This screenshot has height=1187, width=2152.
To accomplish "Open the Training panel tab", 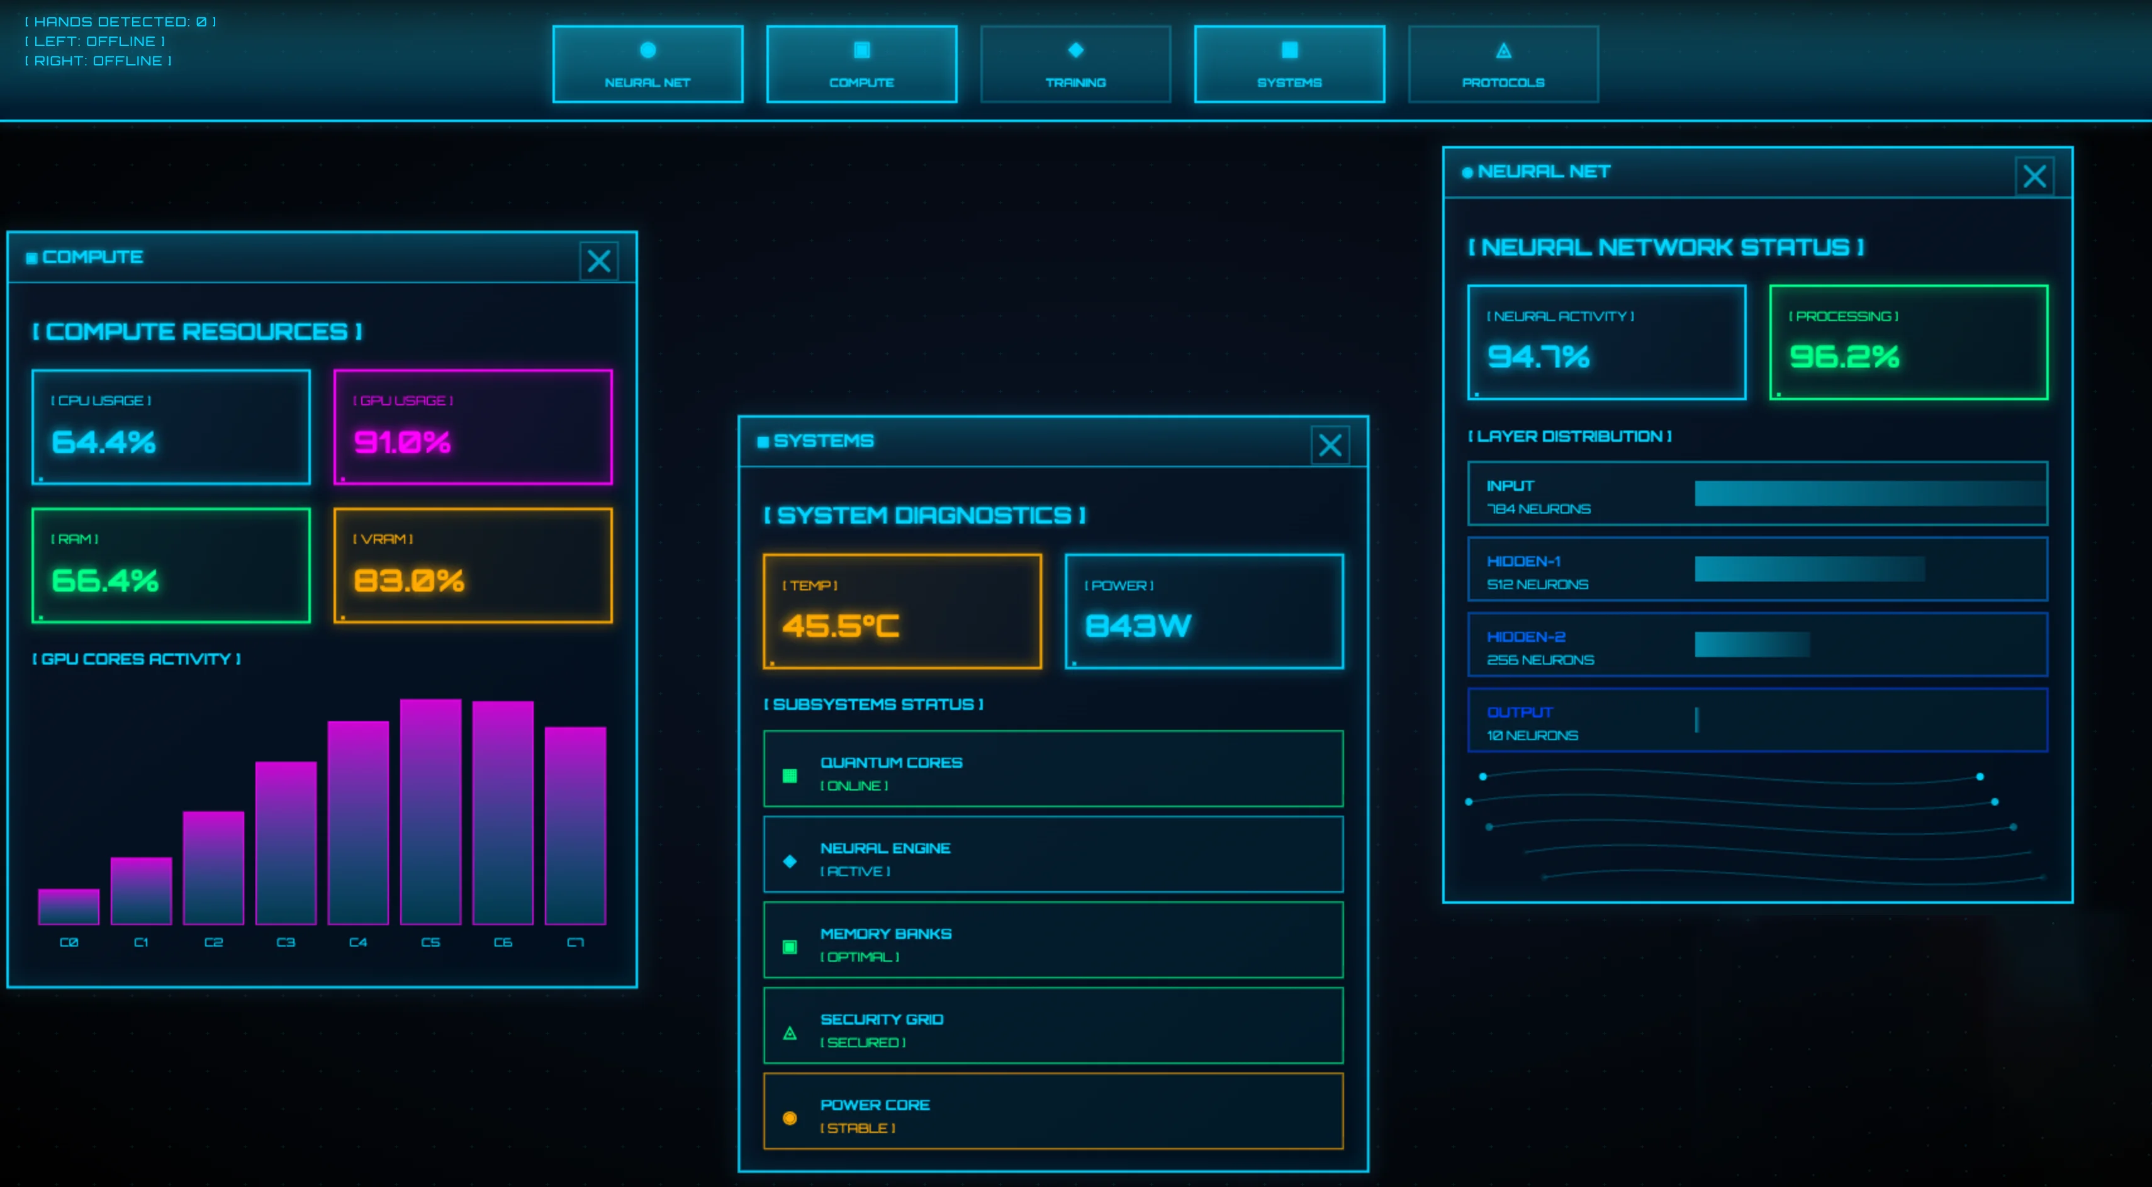I will pos(1075,64).
